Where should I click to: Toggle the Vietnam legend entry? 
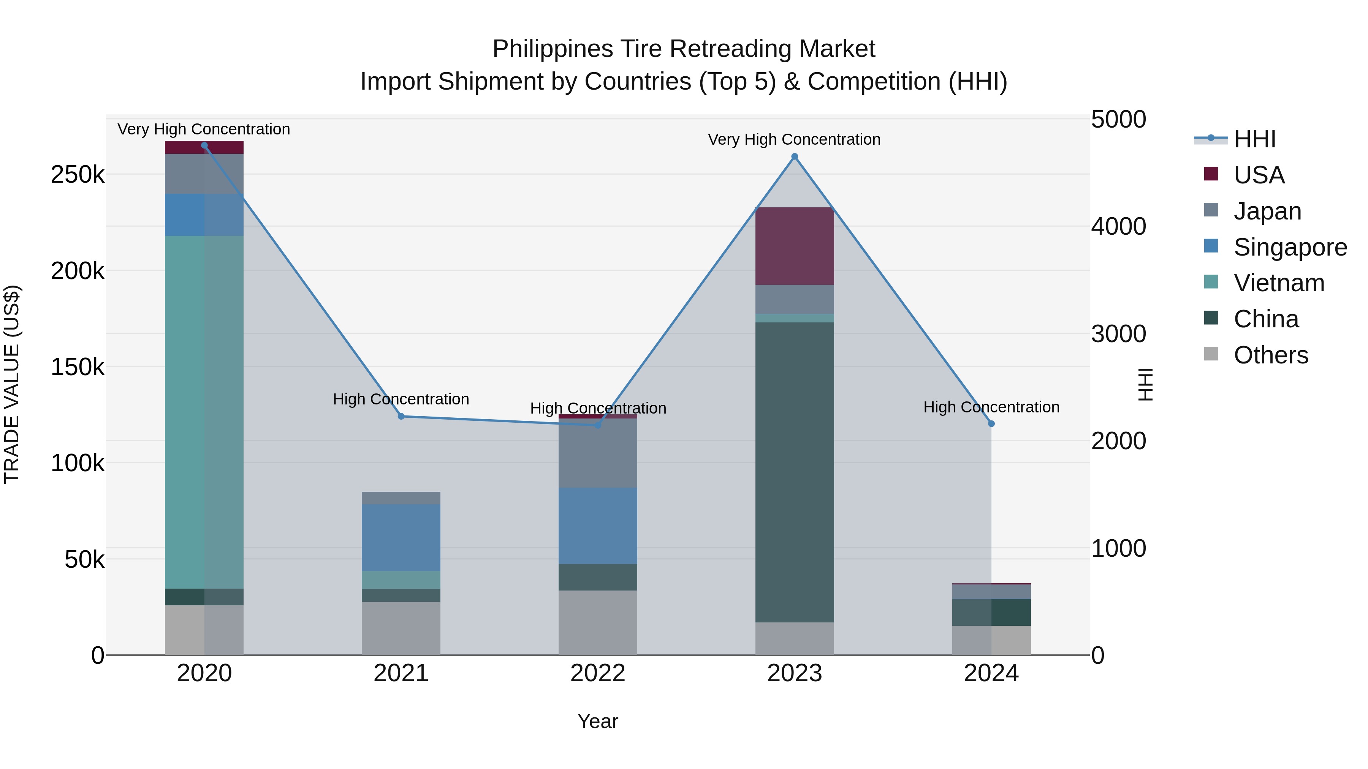1264,283
